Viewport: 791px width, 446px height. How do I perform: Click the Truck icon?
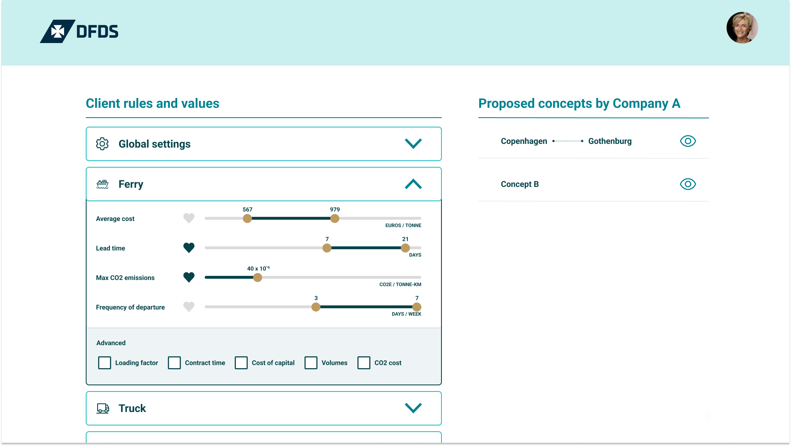tap(103, 408)
